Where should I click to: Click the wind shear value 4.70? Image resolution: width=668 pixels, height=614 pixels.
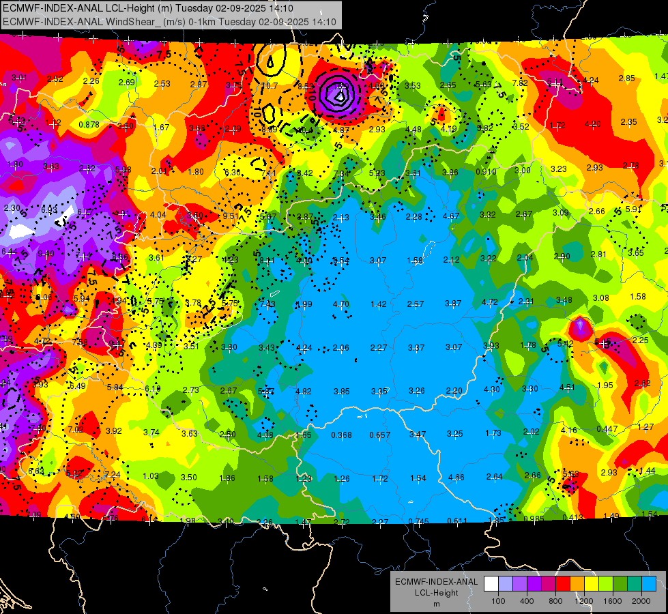coord(340,304)
